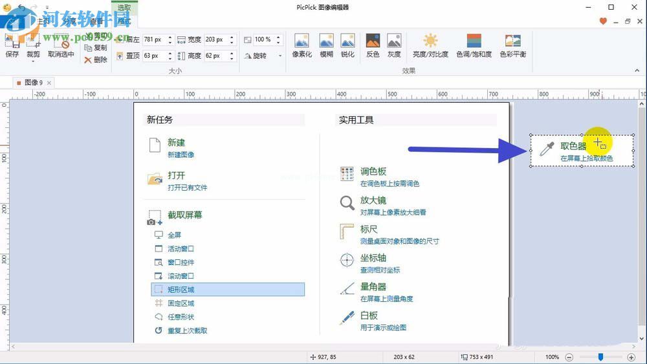Cut the selection with 剪切
Screen dimensions: 647x364
(96, 36)
